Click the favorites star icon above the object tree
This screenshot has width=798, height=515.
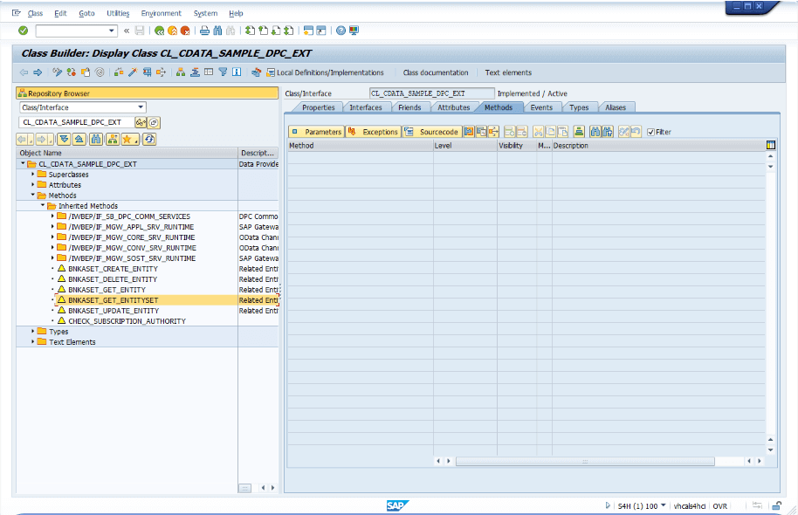130,139
